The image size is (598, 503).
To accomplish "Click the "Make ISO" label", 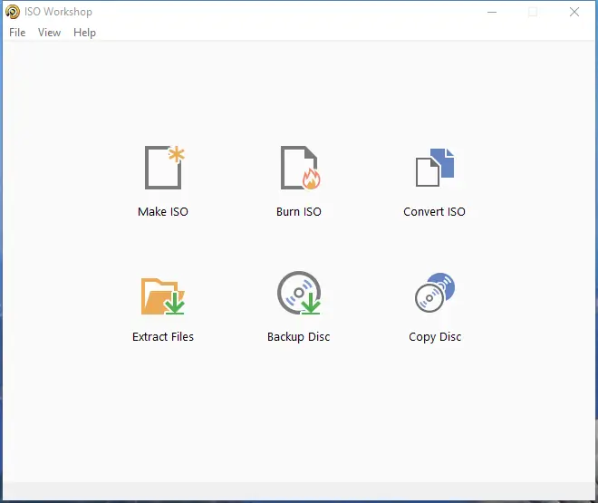I will pos(163,212).
